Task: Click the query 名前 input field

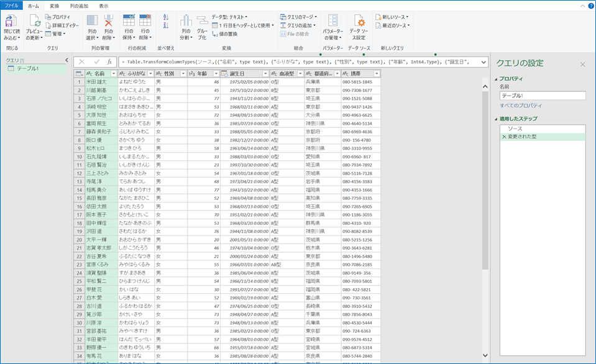Action: coord(543,96)
